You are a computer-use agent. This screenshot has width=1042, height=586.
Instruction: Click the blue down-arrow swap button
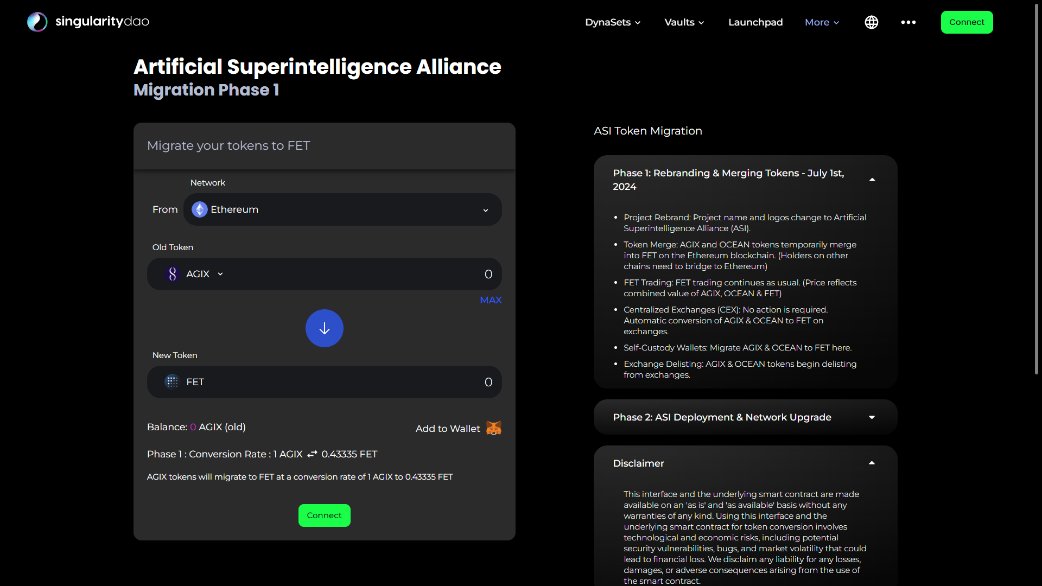point(325,328)
